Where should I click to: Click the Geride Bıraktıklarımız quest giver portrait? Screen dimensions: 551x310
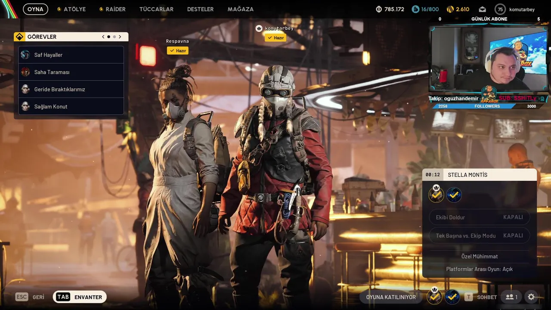(25, 89)
